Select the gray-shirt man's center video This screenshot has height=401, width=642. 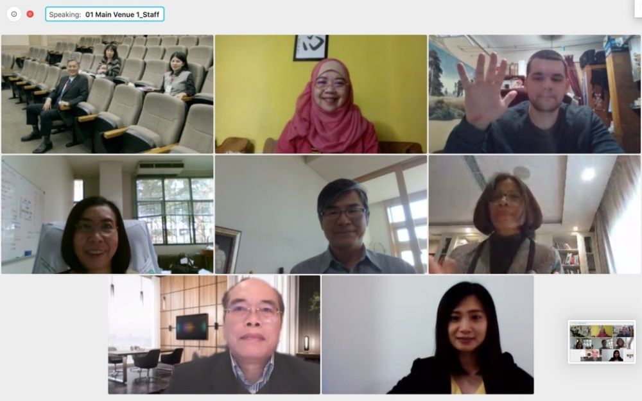[x=321, y=214]
